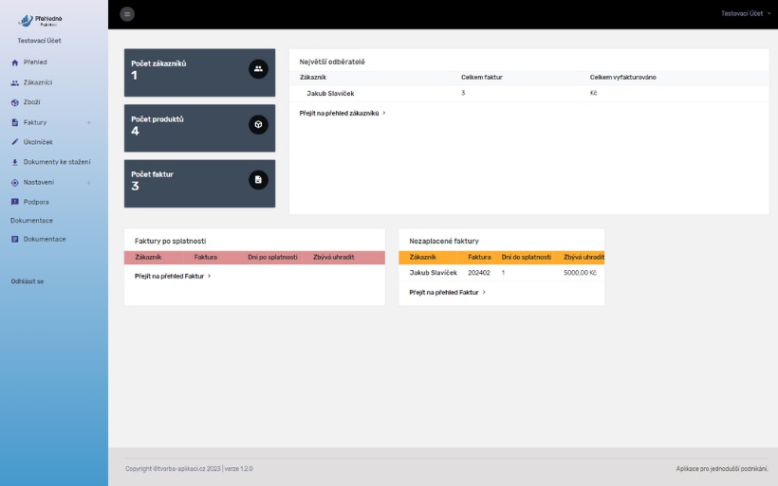Image resolution: width=778 pixels, height=486 pixels.
Task: Follow the Přejít na přehled zákazníků link
Action: pos(342,113)
